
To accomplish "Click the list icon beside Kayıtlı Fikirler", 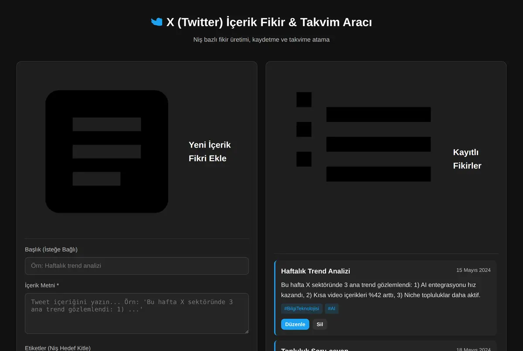I will 363,137.
